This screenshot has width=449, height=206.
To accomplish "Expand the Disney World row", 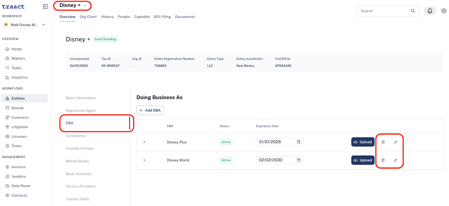I will (144, 160).
